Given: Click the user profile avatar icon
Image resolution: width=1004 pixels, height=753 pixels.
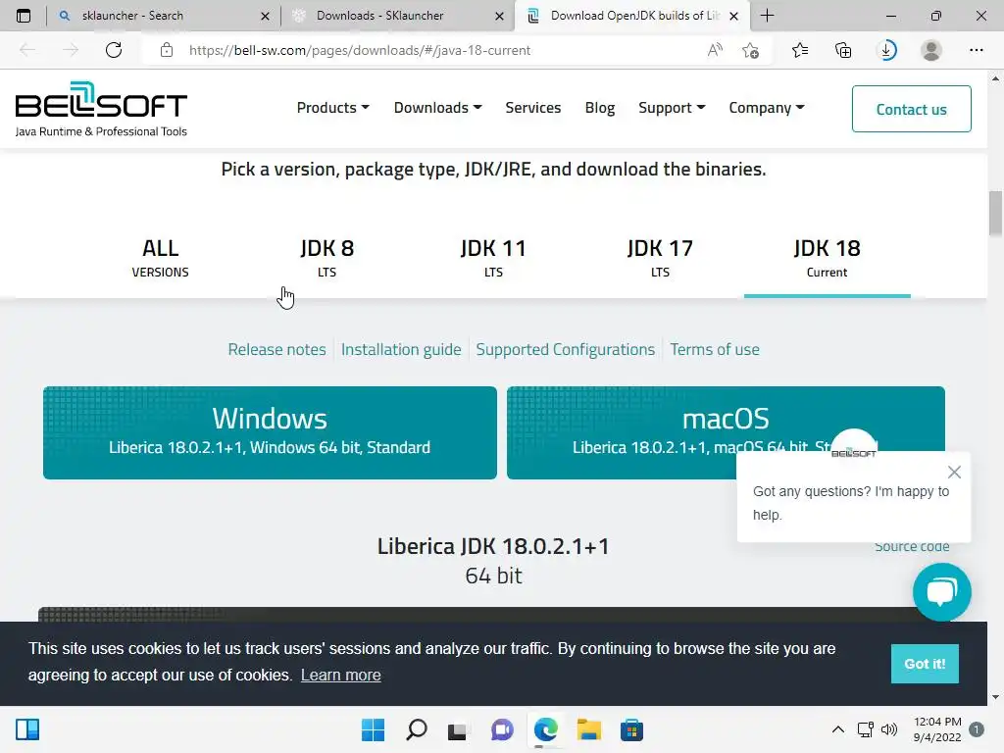Looking at the screenshot, I should (x=931, y=50).
